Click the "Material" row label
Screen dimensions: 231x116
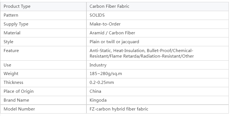pyautogui.click(x=12, y=33)
